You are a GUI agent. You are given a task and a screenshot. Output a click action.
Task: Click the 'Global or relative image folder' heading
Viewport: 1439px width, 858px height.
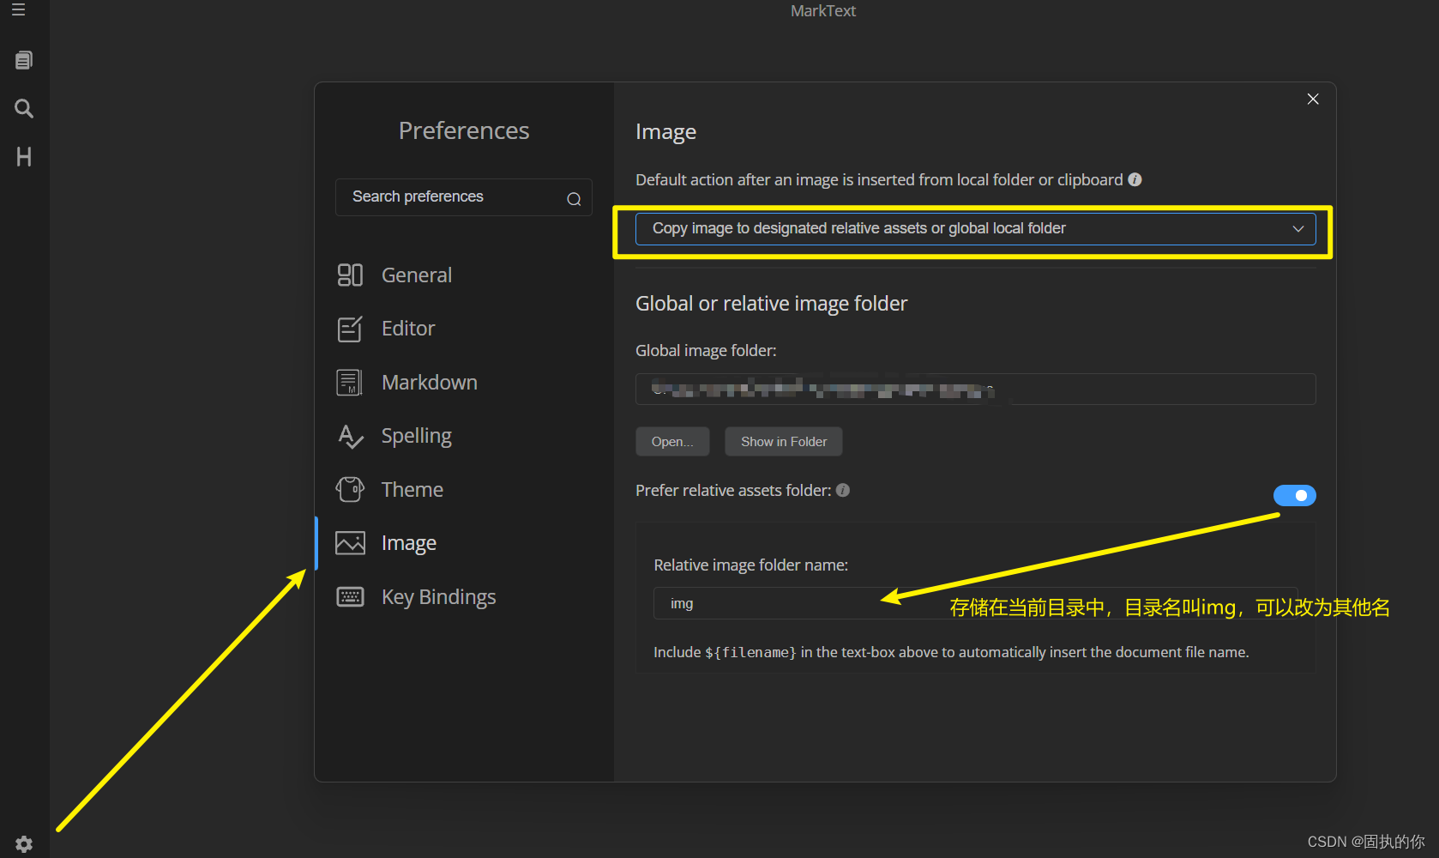[x=771, y=304]
